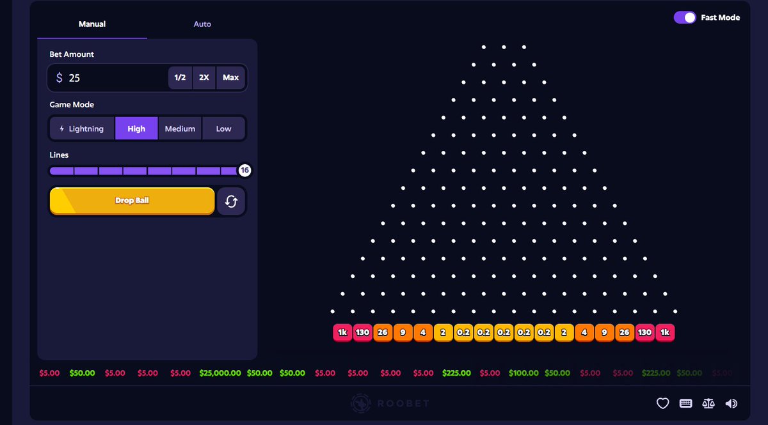The width and height of the screenshot is (768, 425).
Task: Click the right 26 multiplier bucket
Action: (x=625, y=332)
